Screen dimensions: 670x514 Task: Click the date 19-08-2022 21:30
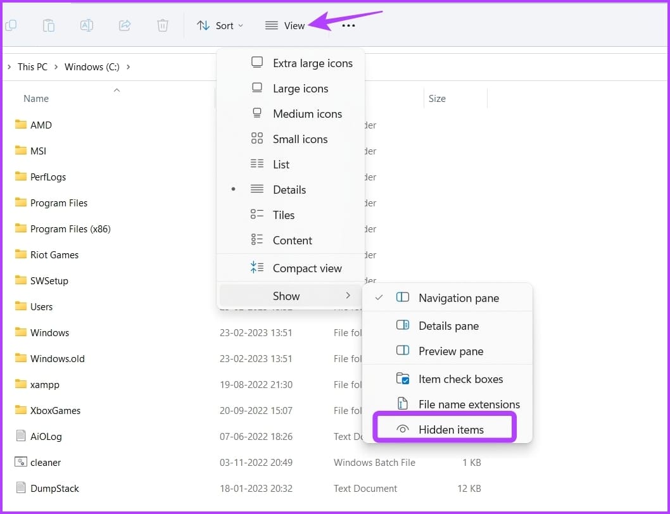click(x=256, y=384)
